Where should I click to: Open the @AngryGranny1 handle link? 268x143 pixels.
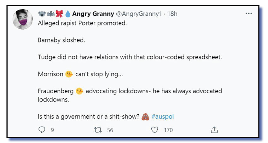(x=139, y=14)
